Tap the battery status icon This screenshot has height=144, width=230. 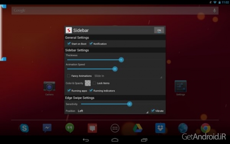pyautogui.click(x=219, y=2)
